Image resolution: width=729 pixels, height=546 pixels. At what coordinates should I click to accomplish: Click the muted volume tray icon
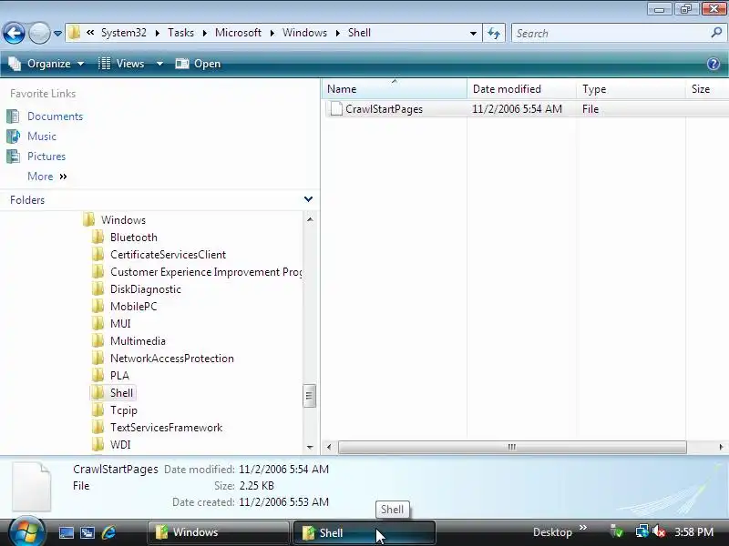point(658,531)
